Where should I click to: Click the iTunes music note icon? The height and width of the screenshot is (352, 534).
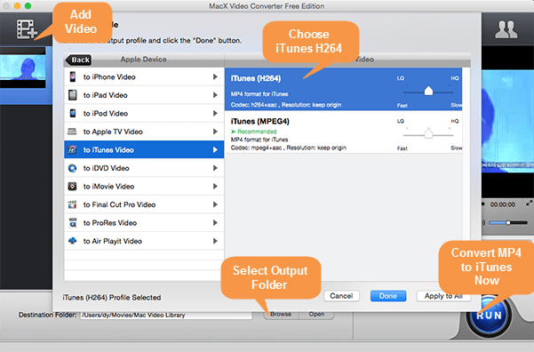pyautogui.click(x=72, y=149)
